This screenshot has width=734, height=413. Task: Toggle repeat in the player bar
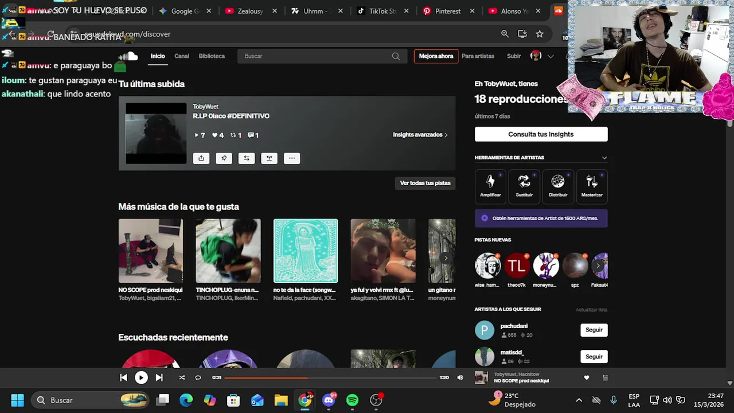pos(198,377)
